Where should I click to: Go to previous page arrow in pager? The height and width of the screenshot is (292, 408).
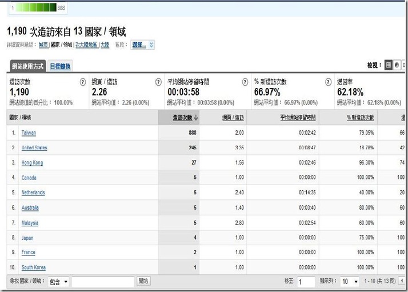402,281
